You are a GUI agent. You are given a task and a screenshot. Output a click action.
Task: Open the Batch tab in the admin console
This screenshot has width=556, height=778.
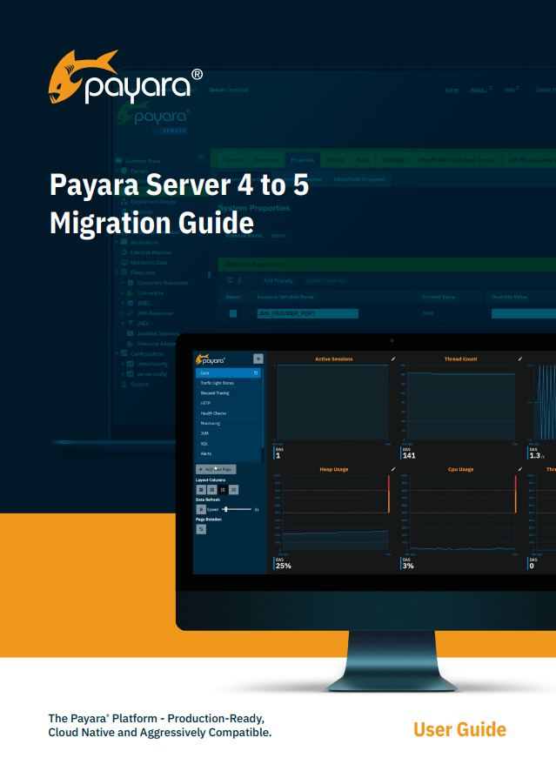(363, 160)
